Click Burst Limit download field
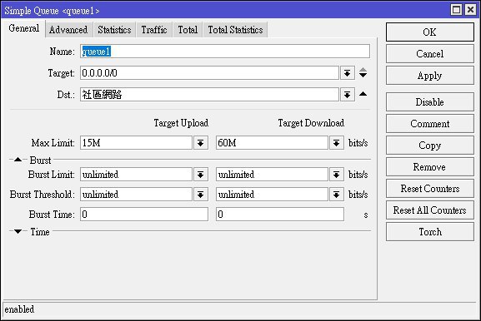 [272, 175]
